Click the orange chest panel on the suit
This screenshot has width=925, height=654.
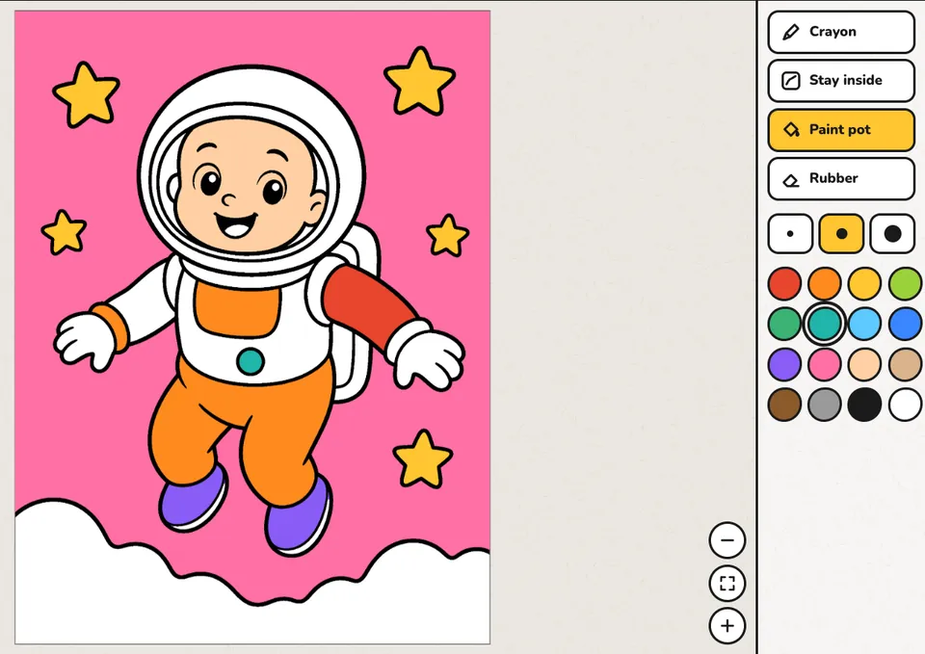(x=238, y=309)
